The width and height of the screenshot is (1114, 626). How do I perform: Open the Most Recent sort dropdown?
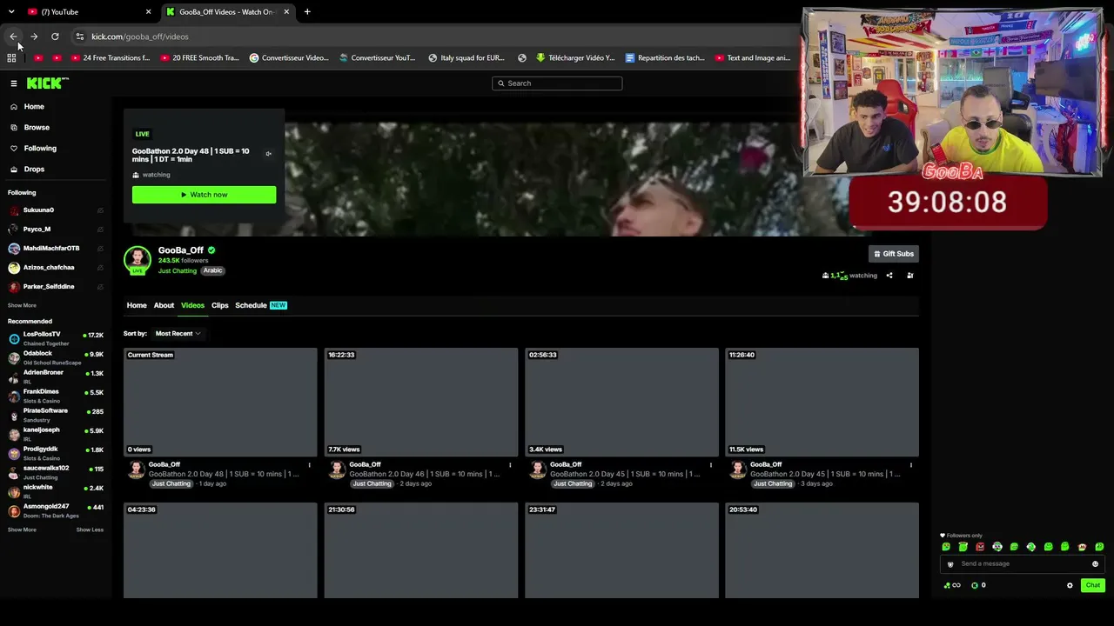tap(178, 334)
